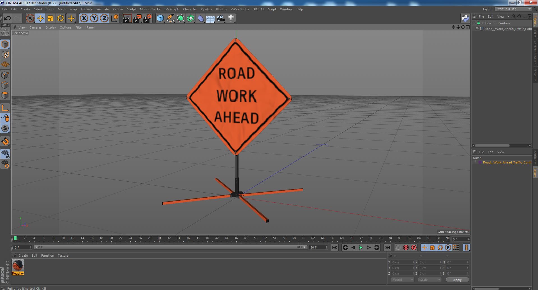Toggle X axis lock
This screenshot has width=538, height=290.
click(x=84, y=18)
